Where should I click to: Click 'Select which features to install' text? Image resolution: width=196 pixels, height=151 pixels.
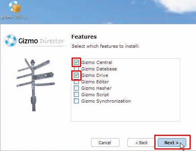click(105, 46)
